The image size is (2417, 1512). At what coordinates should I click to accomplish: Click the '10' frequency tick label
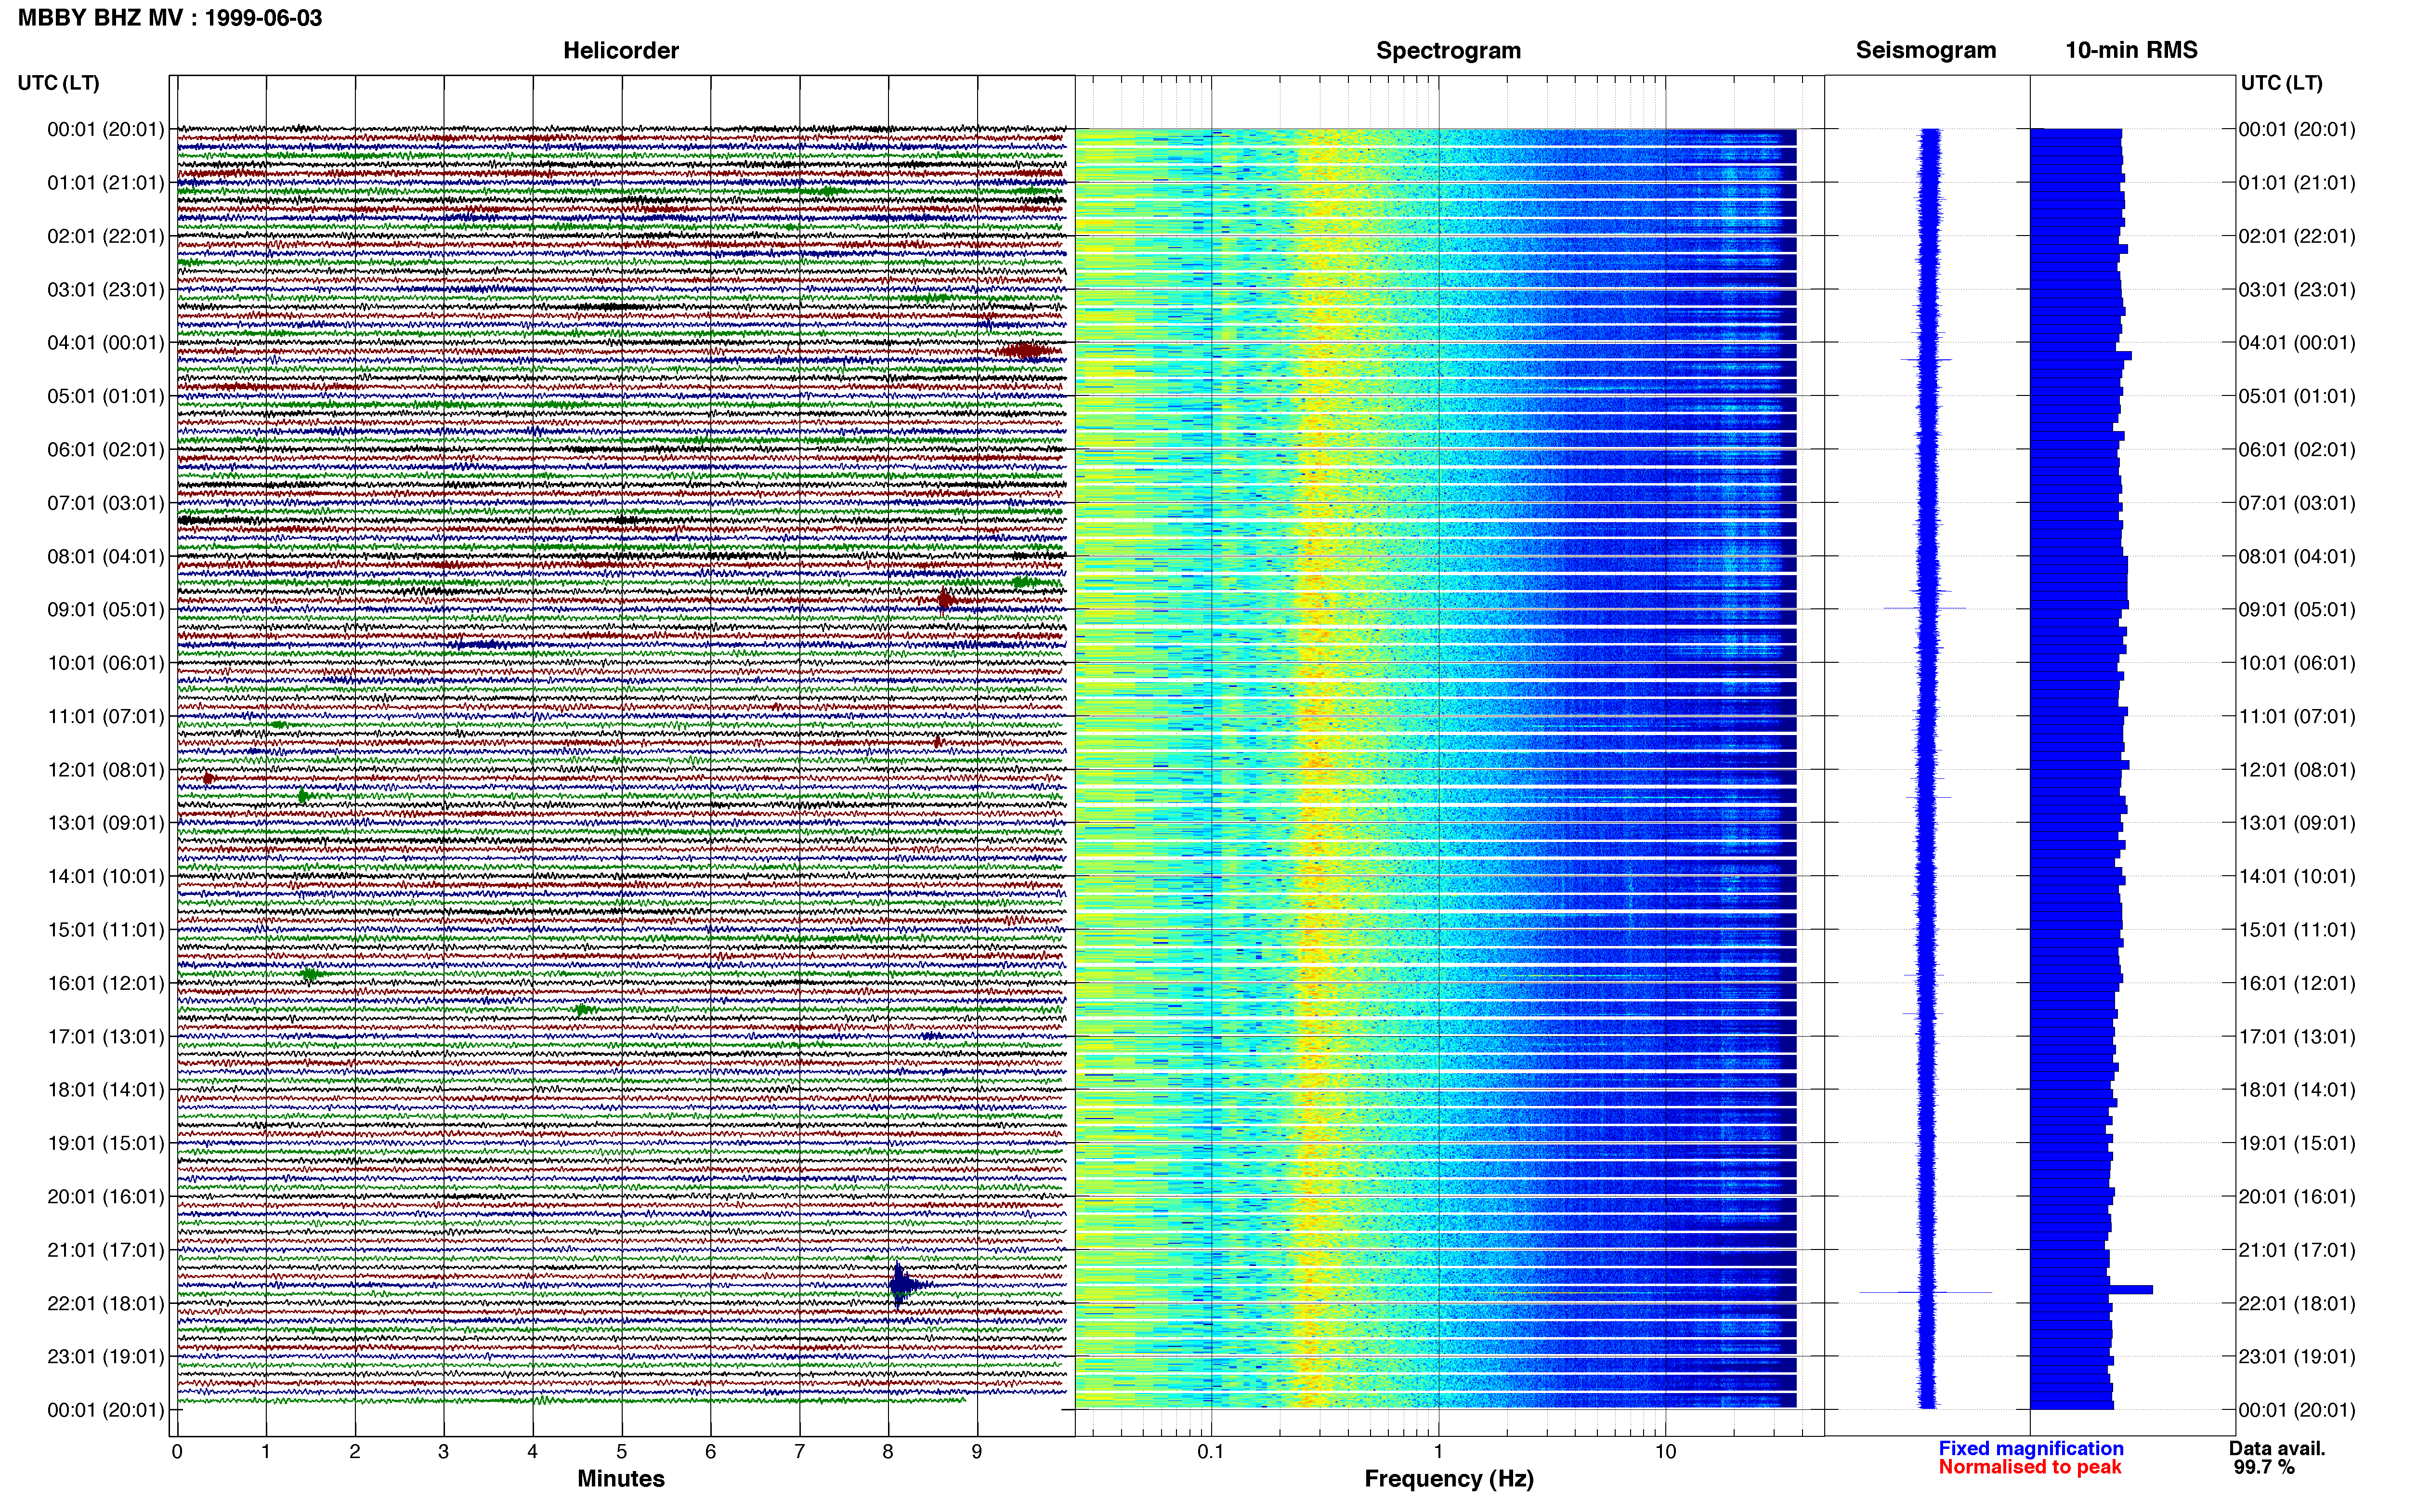pyautogui.click(x=1665, y=1451)
